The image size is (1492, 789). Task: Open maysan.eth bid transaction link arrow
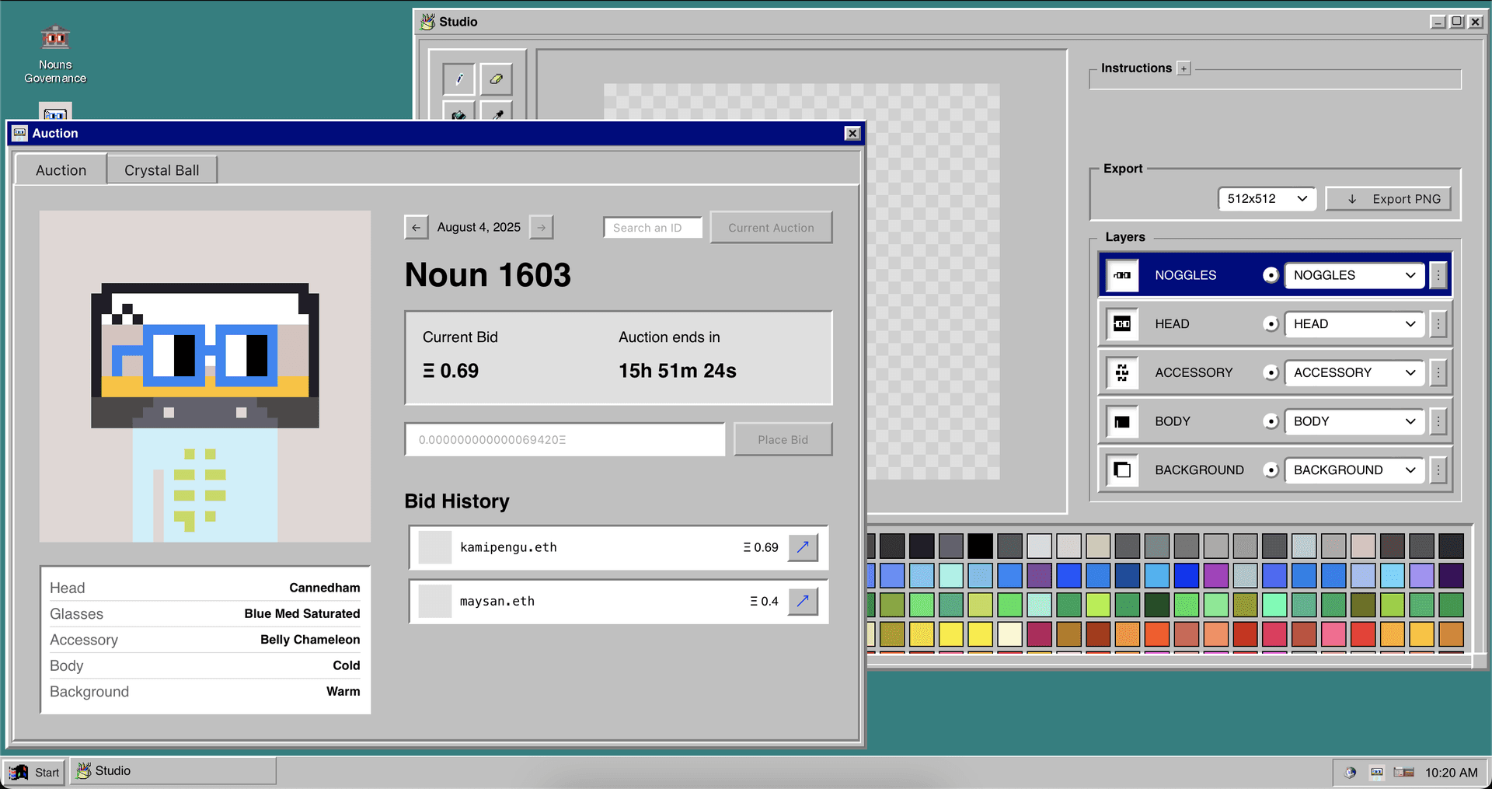pyautogui.click(x=803, y=601)
